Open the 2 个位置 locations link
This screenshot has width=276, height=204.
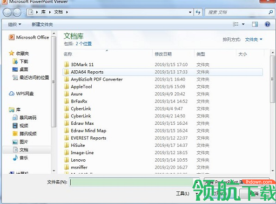coord(84,43)
